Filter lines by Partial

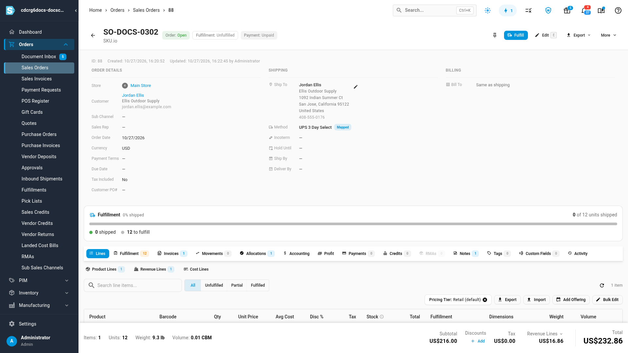[237, 285]
